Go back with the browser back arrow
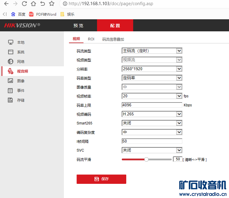 coord(6,4)
